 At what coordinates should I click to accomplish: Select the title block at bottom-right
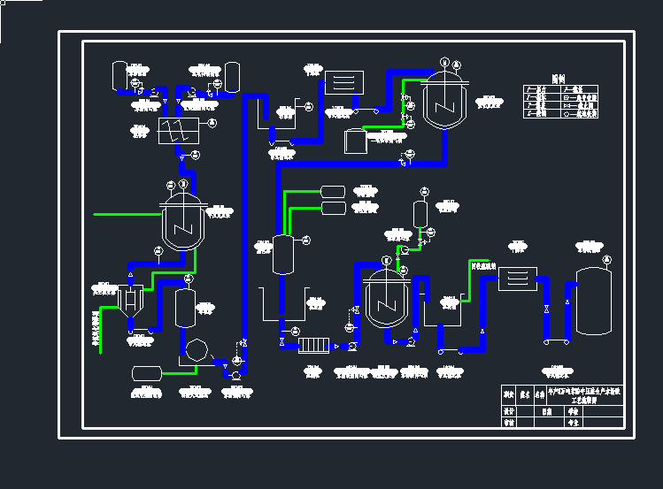[x=562, y=407]
